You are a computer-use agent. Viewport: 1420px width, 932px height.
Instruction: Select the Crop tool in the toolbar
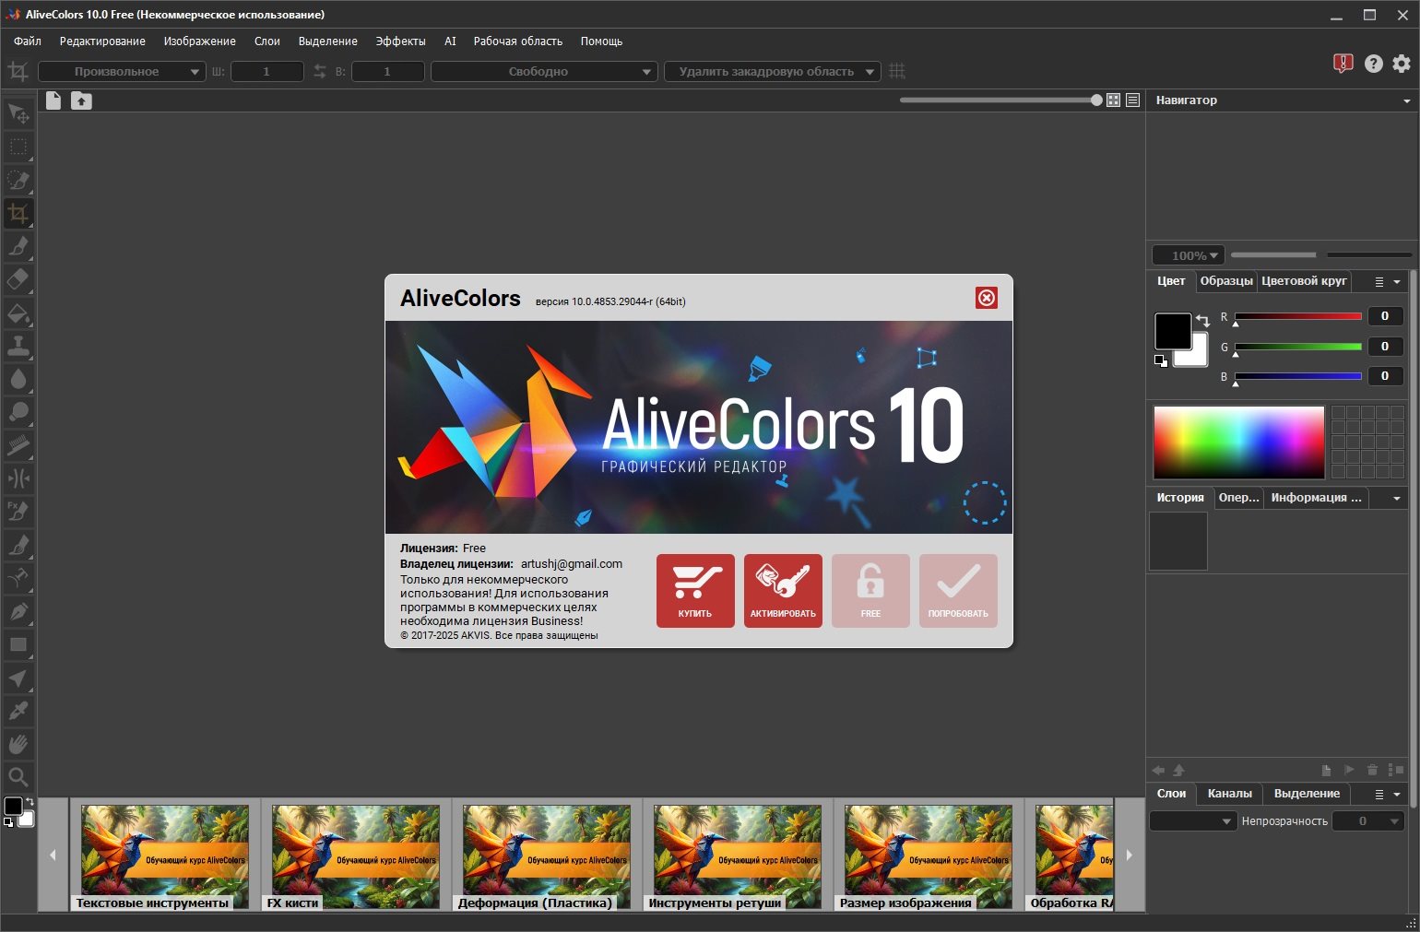(18, 213)
